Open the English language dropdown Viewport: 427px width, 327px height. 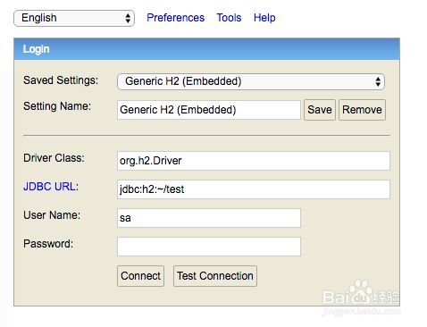click(x=74, y=18)
